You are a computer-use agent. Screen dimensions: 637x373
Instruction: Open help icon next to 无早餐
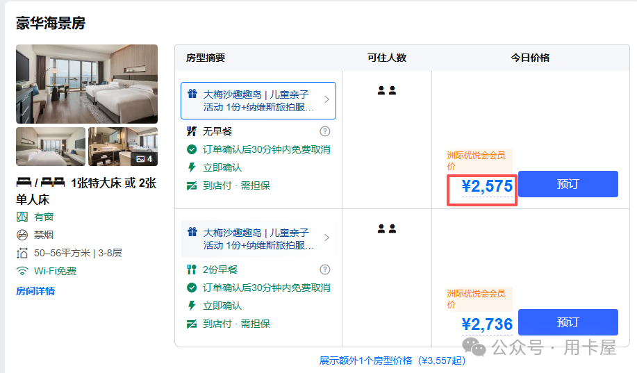pyautogui.click(x=325, y=131)
